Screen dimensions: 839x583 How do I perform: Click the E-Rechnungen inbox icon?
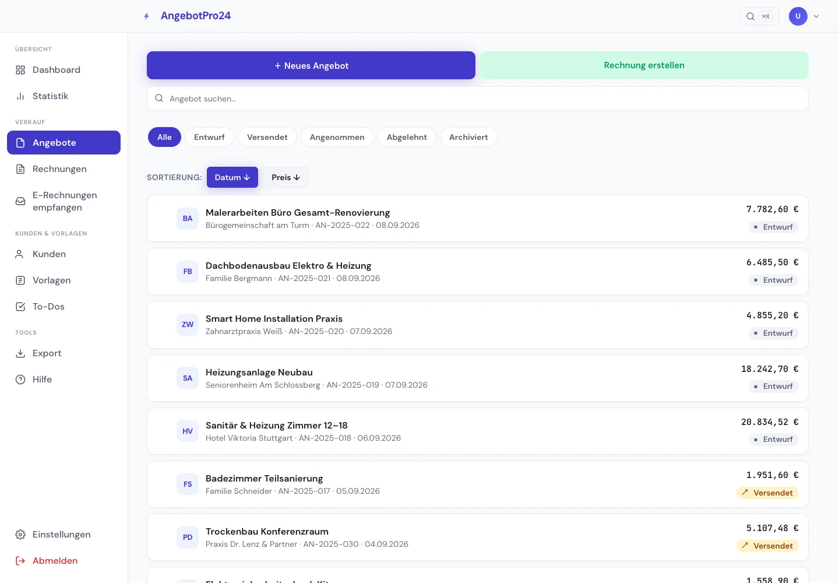pos(20,201)
